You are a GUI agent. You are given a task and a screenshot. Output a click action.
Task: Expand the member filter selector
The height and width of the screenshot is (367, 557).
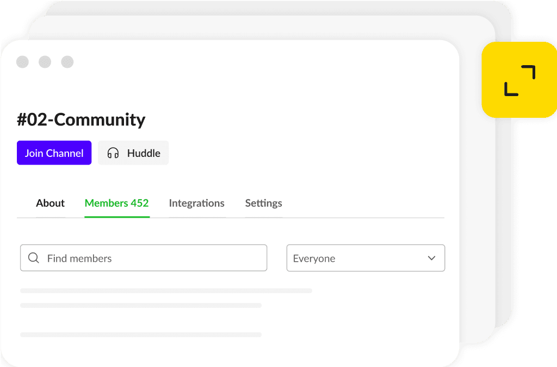click(366, 258)
